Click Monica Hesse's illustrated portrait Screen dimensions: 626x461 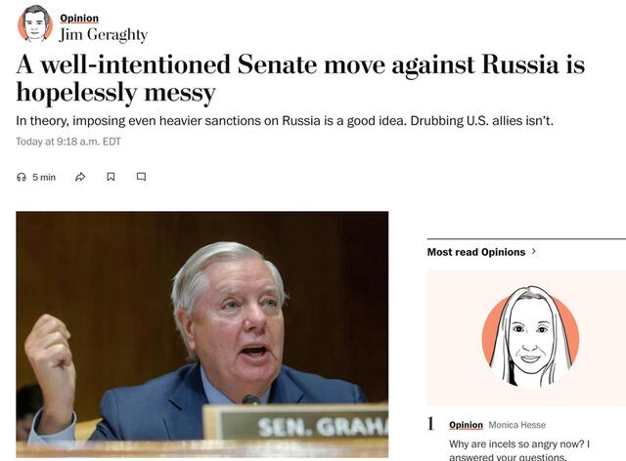(x=530, y=337)
